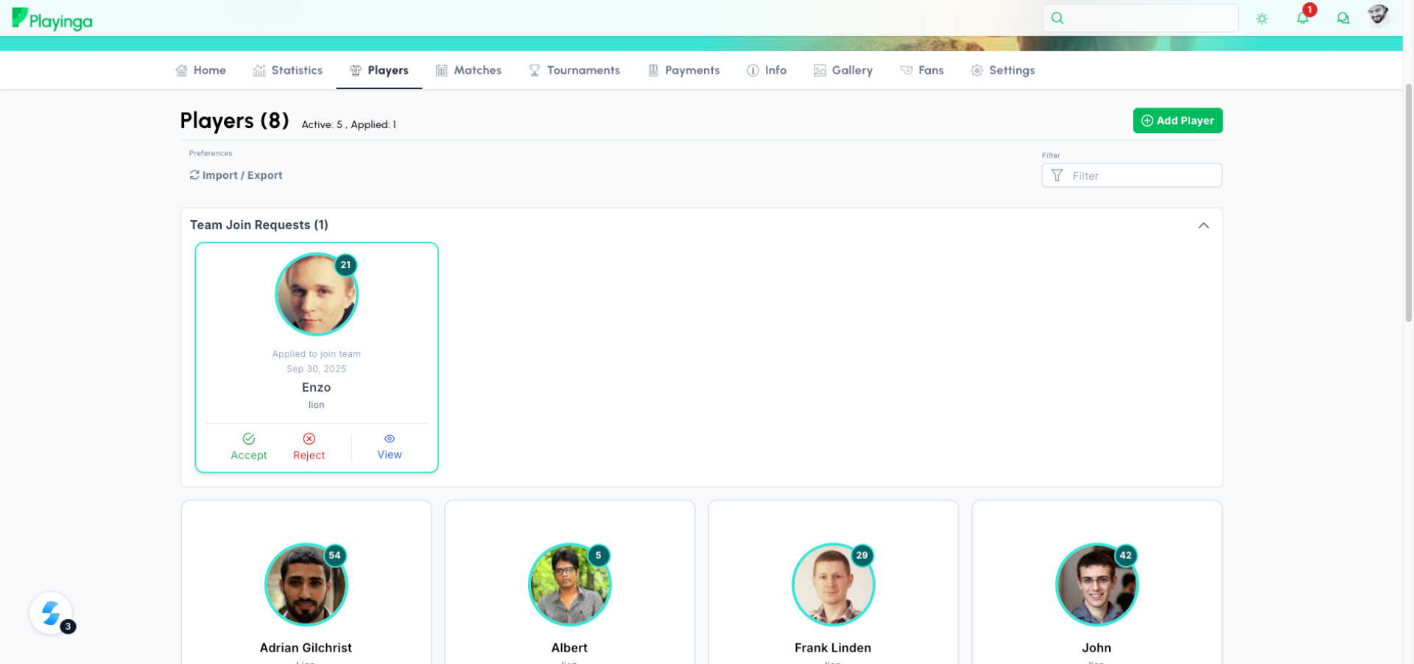The width and height of the screenshot is (1414, 664).
Task: Click the Playinga logo
Action: [52, 20]
